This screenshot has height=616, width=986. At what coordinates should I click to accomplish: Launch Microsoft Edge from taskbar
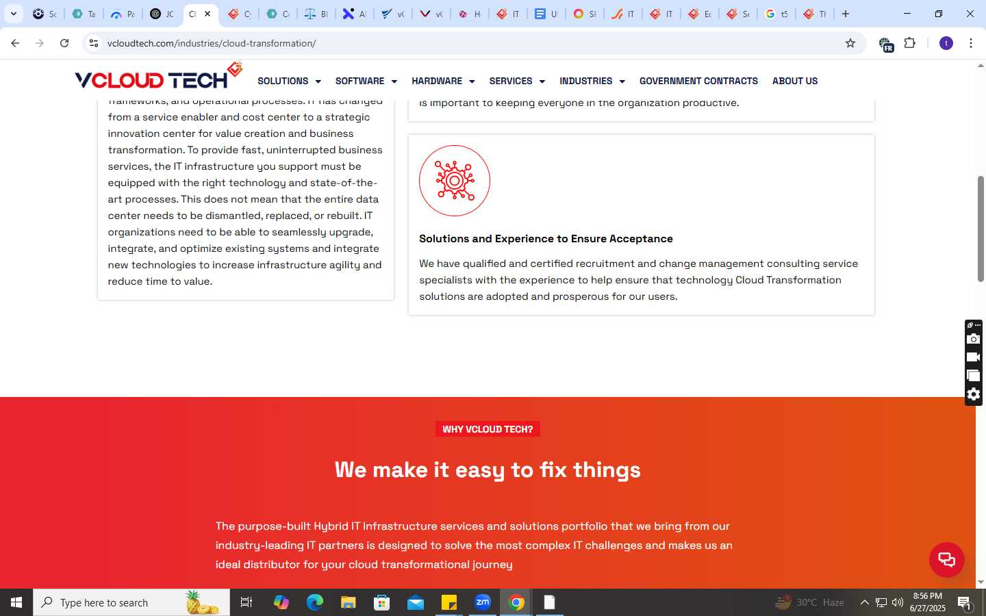[x=314, y=602]
